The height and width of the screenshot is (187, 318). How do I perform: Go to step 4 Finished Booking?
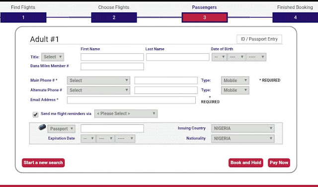pyautogui.click(x=295, y=17)
